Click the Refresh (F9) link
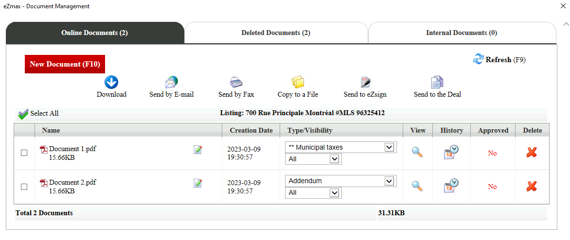The height and width of the screenshot is (240, 570). coord(499,60)
